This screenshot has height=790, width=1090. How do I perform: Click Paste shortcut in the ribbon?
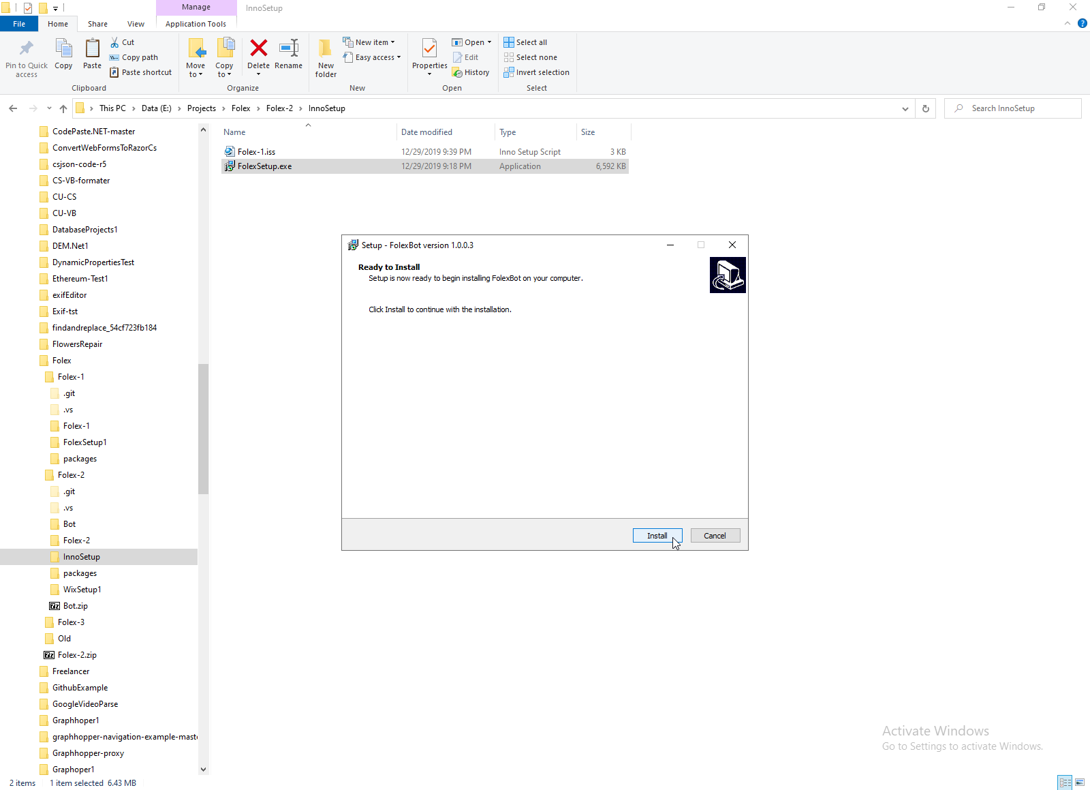tap(140, 72)
